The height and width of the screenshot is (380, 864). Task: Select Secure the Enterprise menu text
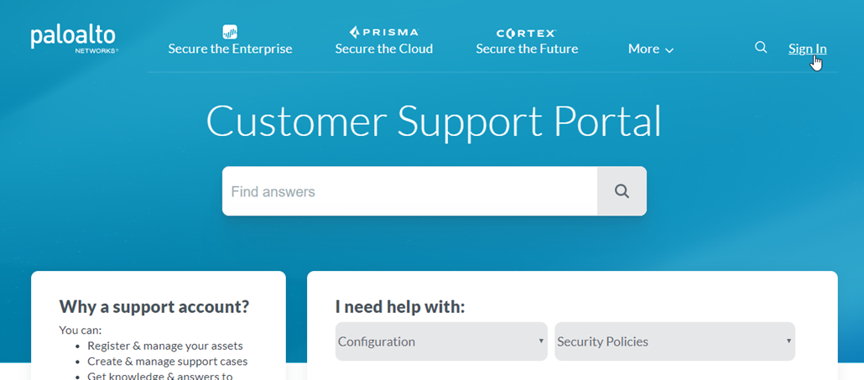click(230, 49)
